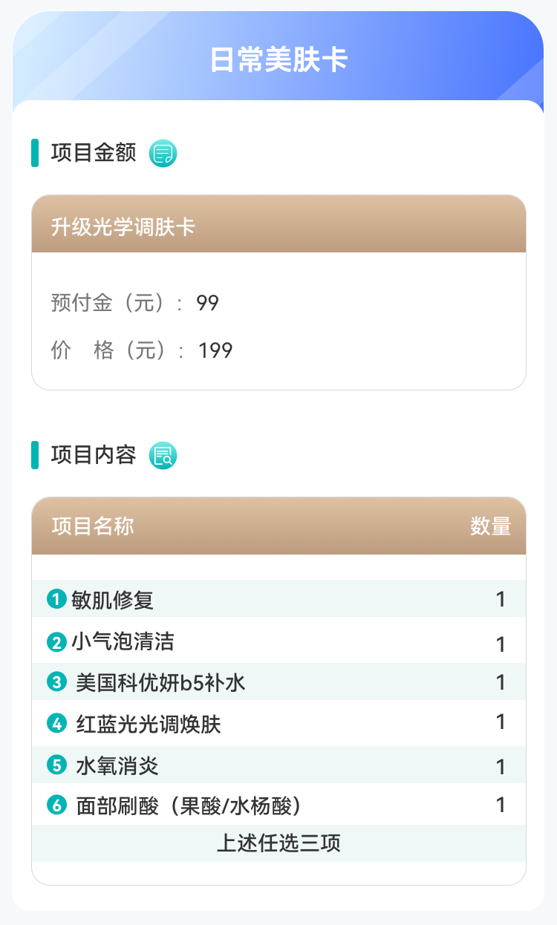Click the number 5 badge for 水氧消炎
The height and width of the screenshot is (925, 557).
coord(56,765)
